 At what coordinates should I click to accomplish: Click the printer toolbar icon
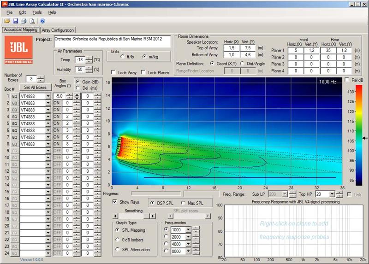click(24, 21)
